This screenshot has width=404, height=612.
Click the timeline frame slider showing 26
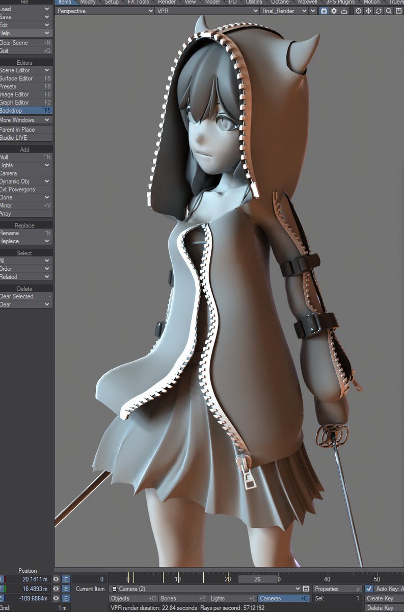[x=257, y=579]
